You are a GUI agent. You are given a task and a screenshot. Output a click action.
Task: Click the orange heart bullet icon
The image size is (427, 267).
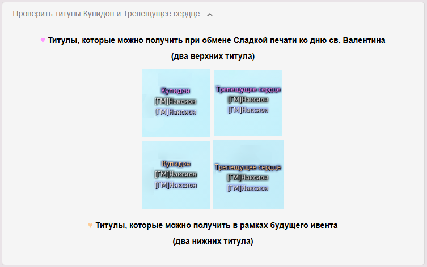coord(90,226)
